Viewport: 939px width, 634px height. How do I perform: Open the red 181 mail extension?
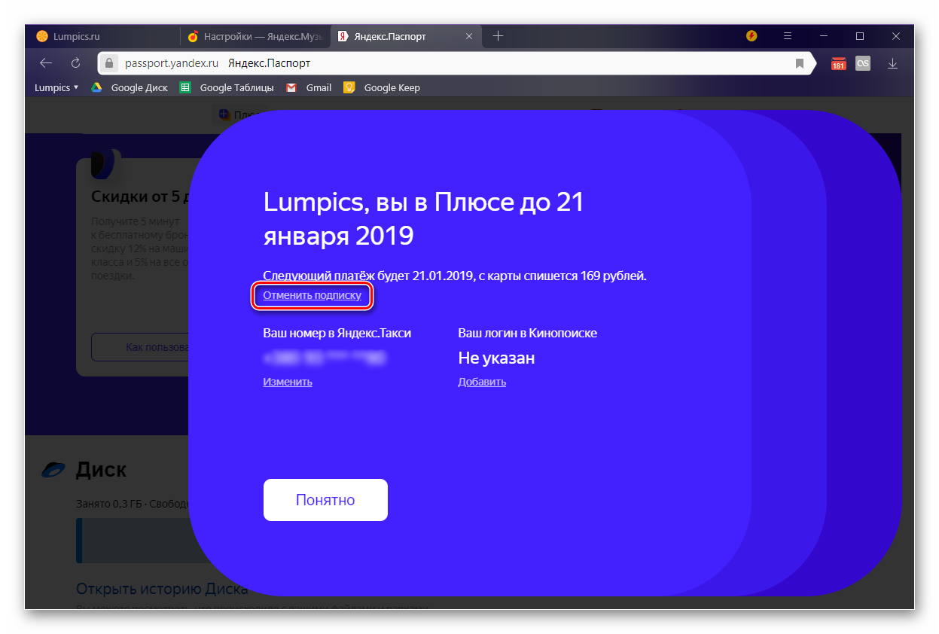click(x=838, y=63)
